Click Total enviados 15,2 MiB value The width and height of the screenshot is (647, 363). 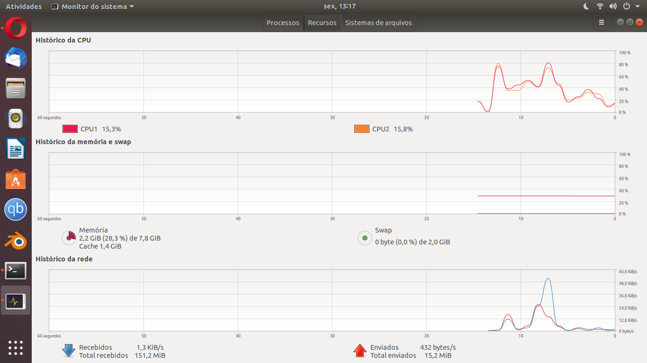(438, 355)
